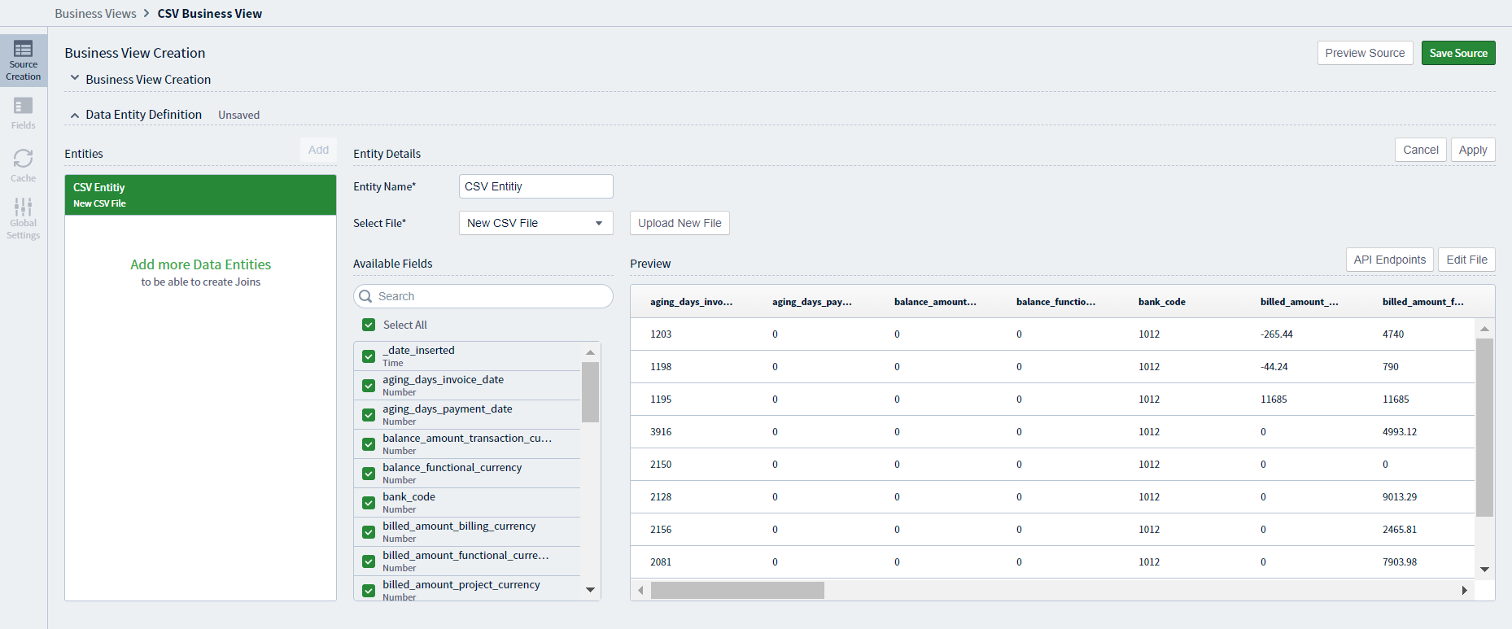Uncheck the _date_inserted field

tap(369, 356)
